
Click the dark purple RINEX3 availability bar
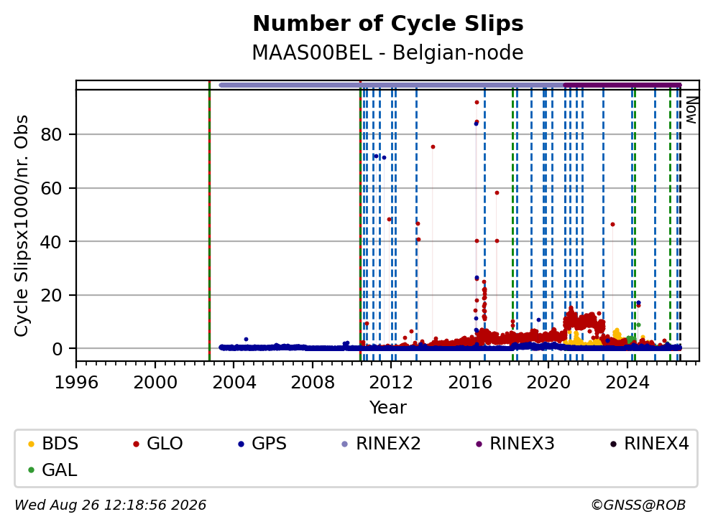[x=622, y=85]
